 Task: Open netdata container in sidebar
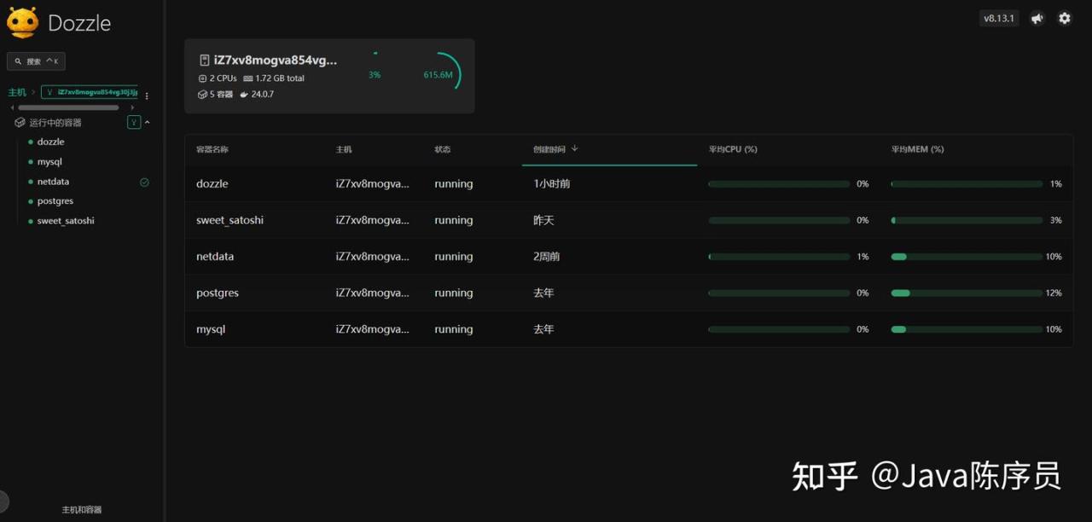click(x=53, y=182)
